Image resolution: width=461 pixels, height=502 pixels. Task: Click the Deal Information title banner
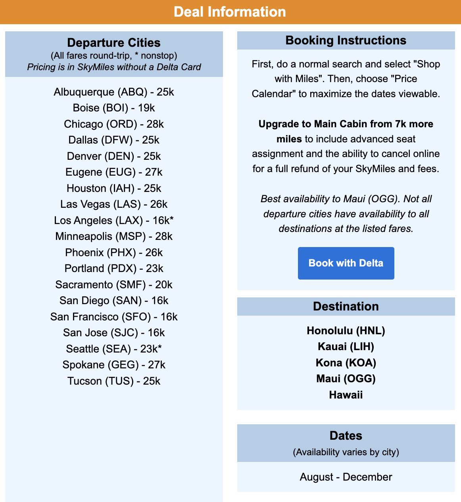[x=230, y=12]
